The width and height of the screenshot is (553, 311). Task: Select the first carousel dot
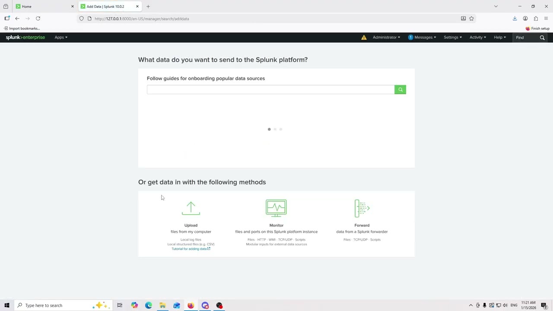[x=269, y=129]
